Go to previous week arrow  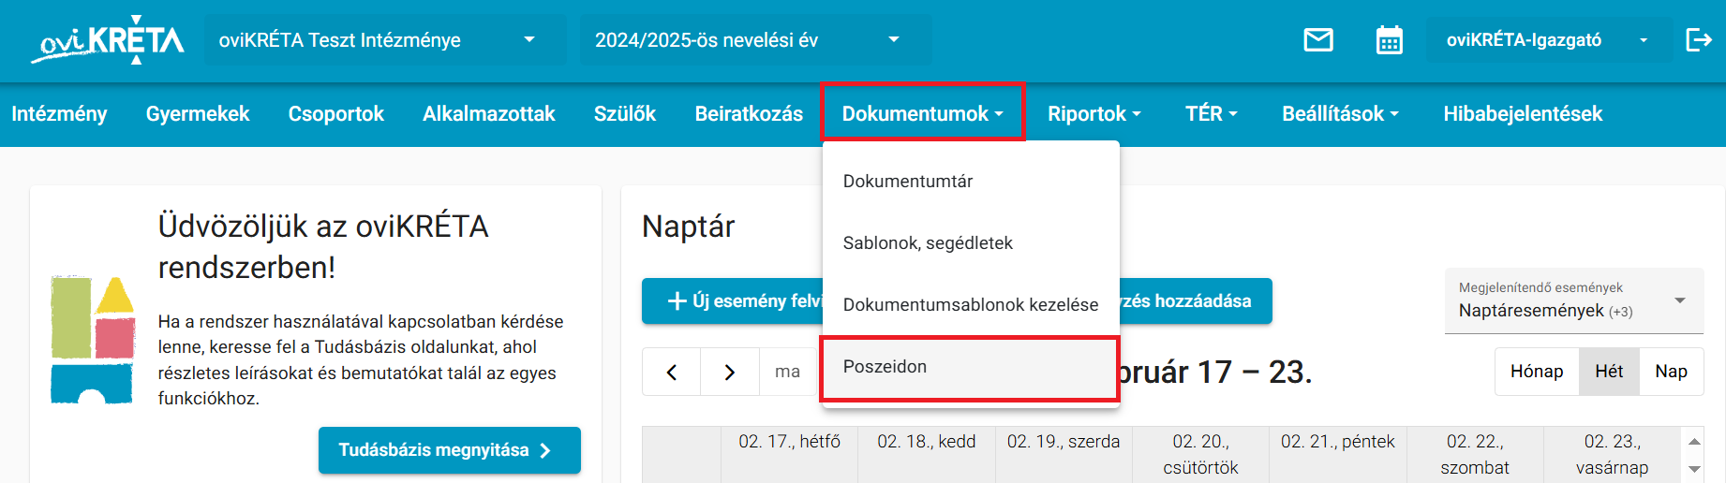[x=672, y=373]
